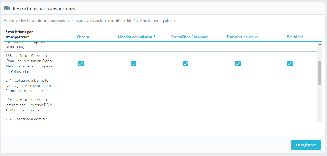Toggle the PrestaShop Checkout checkbox in the top row
Screen dimensions: 327x156
pos(186,42)
